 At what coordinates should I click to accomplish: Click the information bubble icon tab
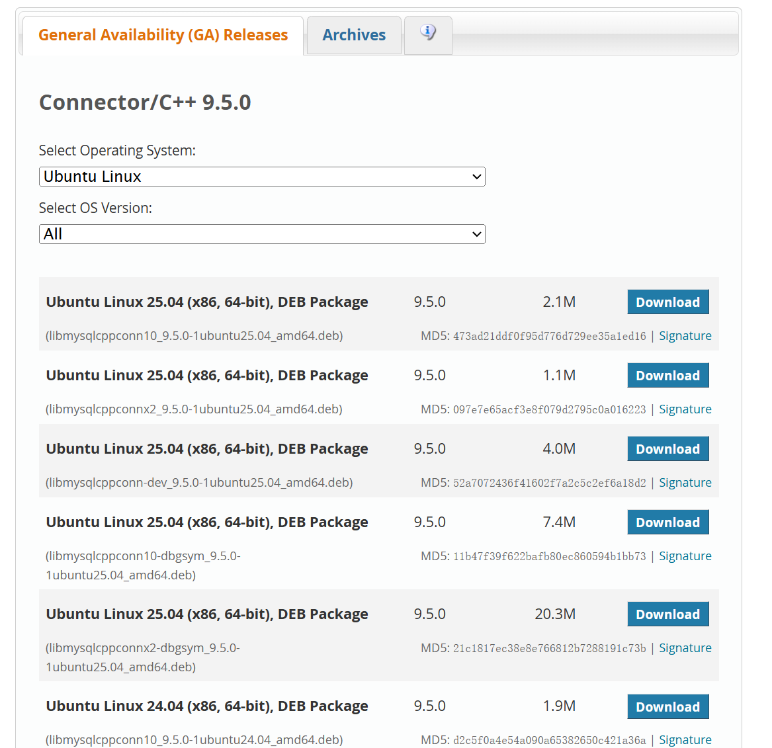click(428, 33)
